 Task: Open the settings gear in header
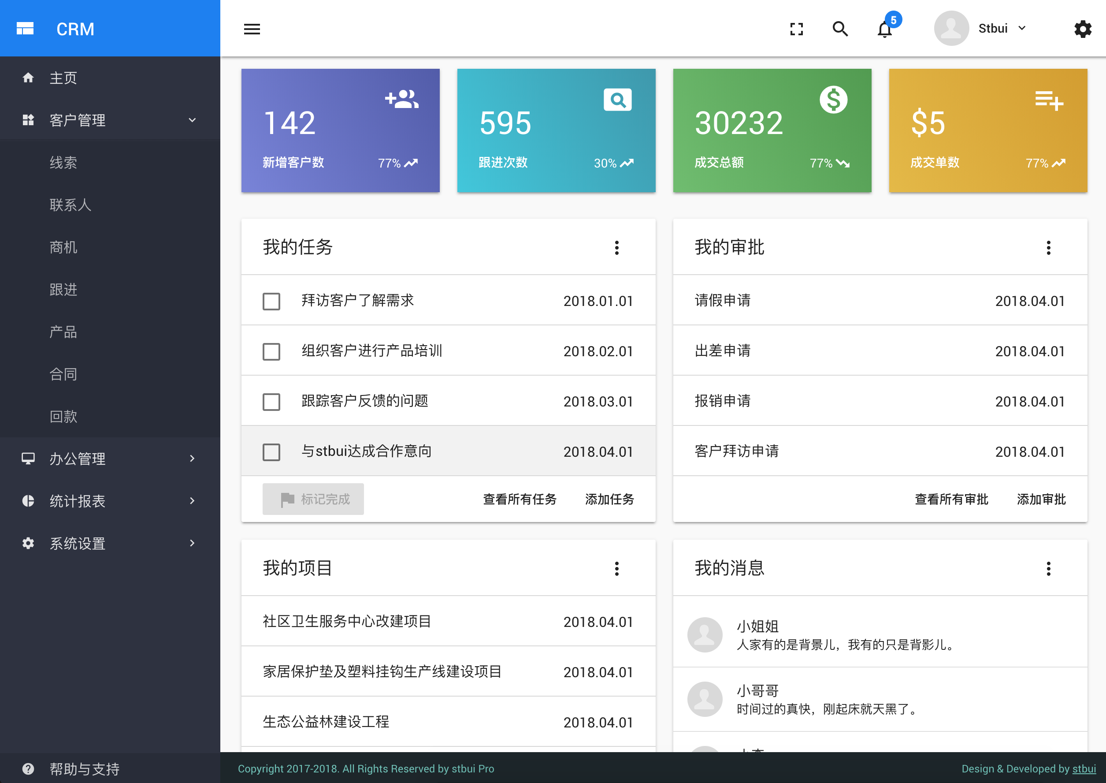pos(1082,29)
